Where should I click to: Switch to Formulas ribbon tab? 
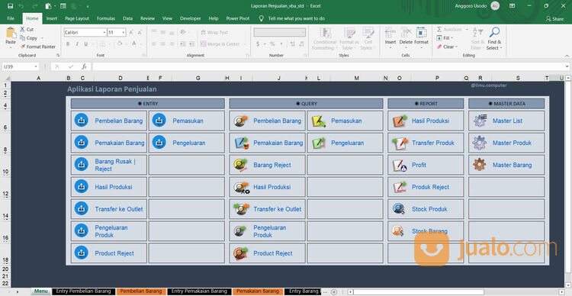click(106, 18)
